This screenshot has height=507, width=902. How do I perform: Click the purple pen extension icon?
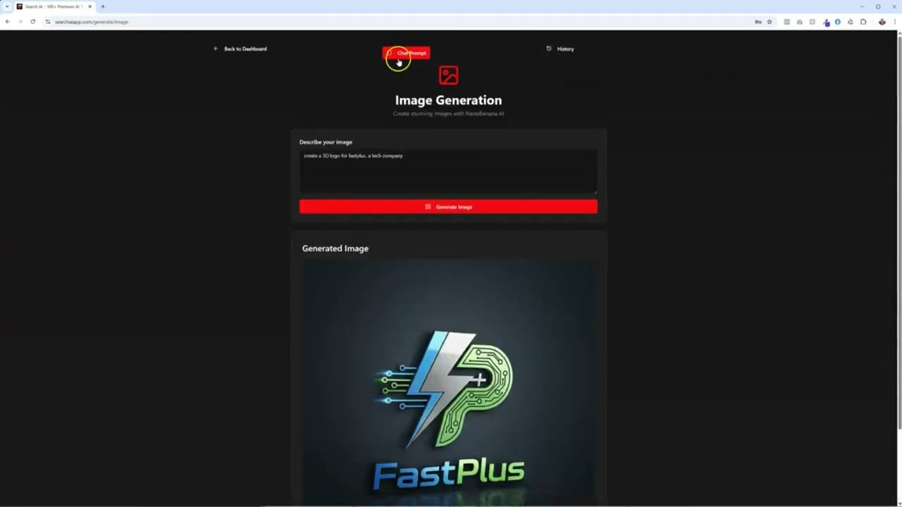(x=827, y=22)
